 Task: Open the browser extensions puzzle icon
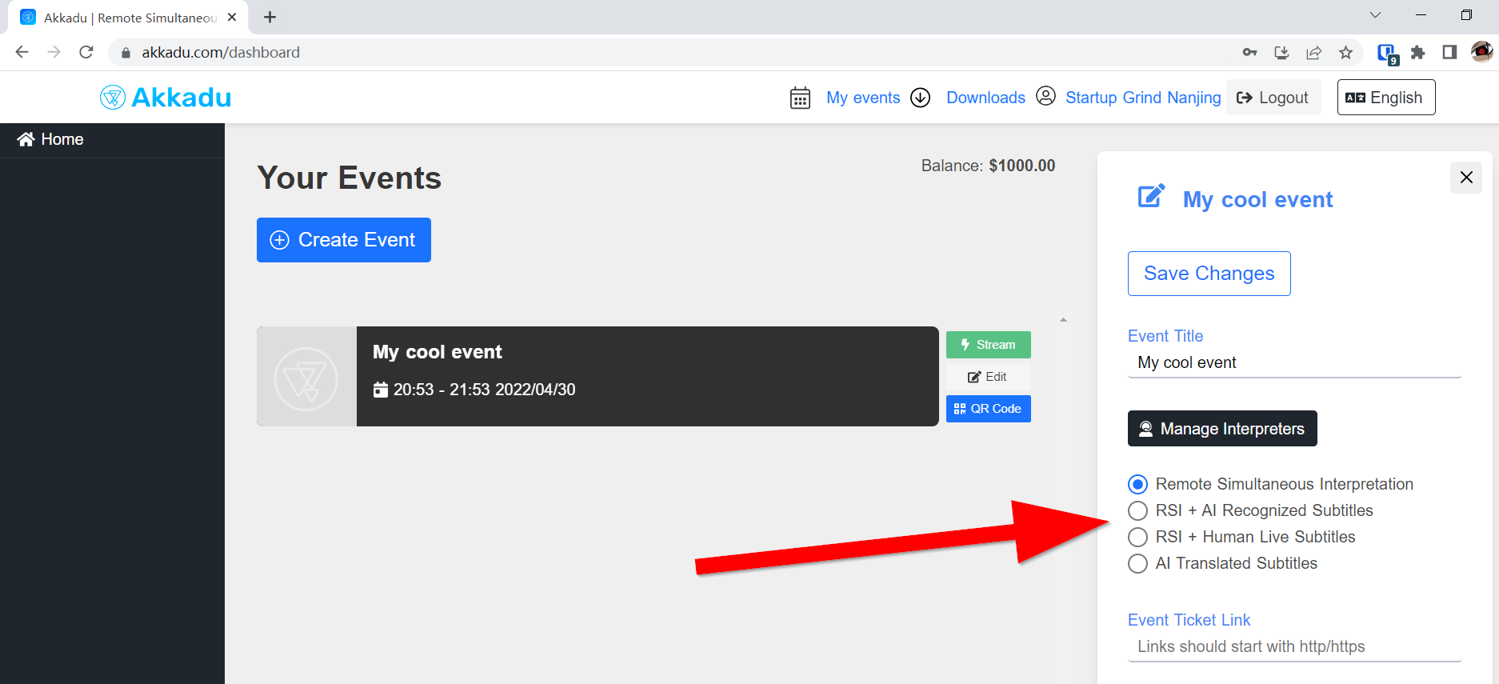click(x=1417, y=52)
